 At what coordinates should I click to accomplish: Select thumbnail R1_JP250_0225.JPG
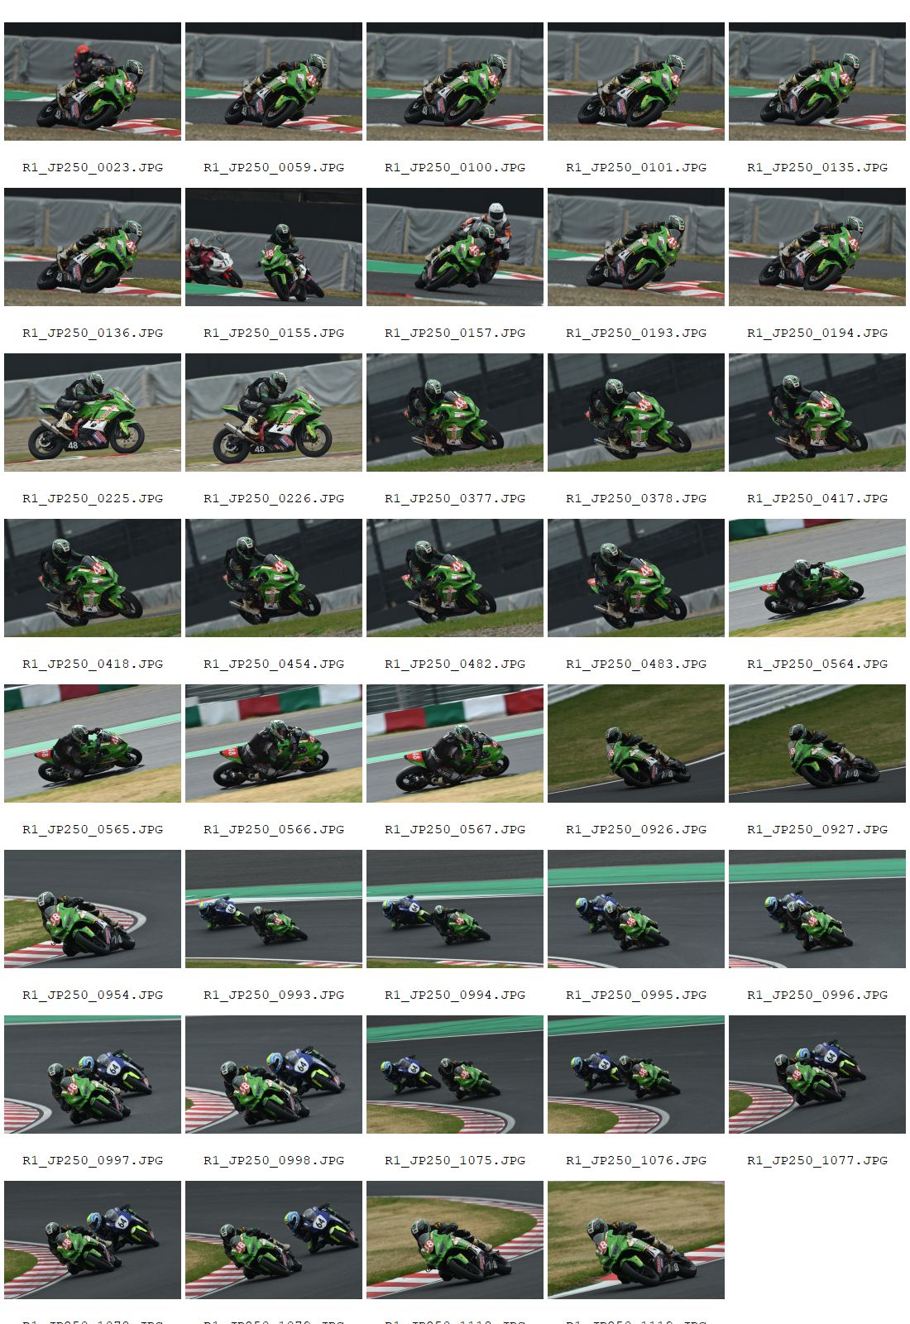pyautogui.click(x=93, y=412)
